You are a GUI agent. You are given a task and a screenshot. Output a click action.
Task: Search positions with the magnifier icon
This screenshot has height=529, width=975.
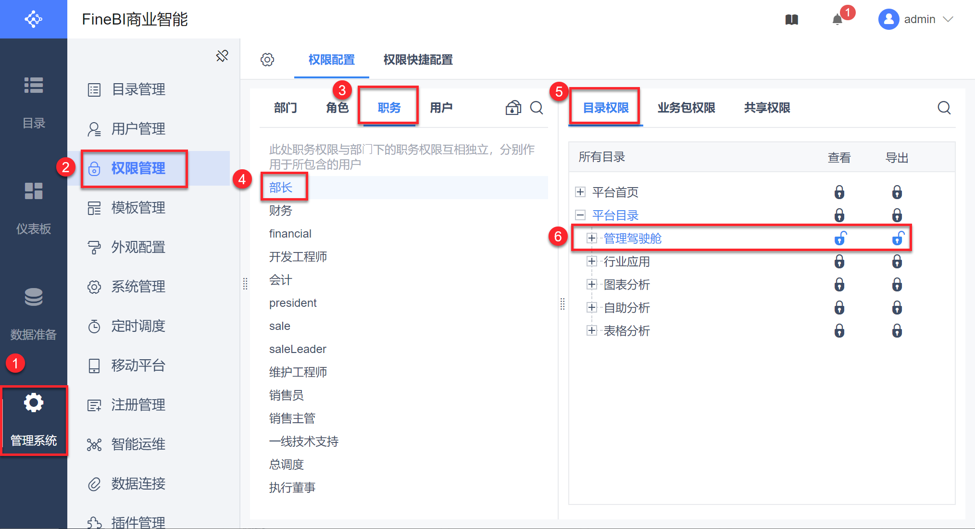point(537,108)
